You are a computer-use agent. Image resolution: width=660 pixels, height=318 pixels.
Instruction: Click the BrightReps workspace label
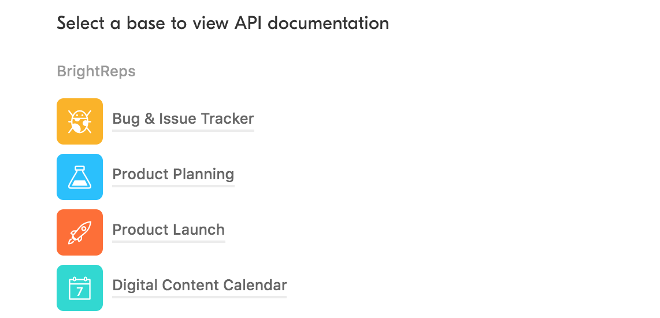coord(96,72)
